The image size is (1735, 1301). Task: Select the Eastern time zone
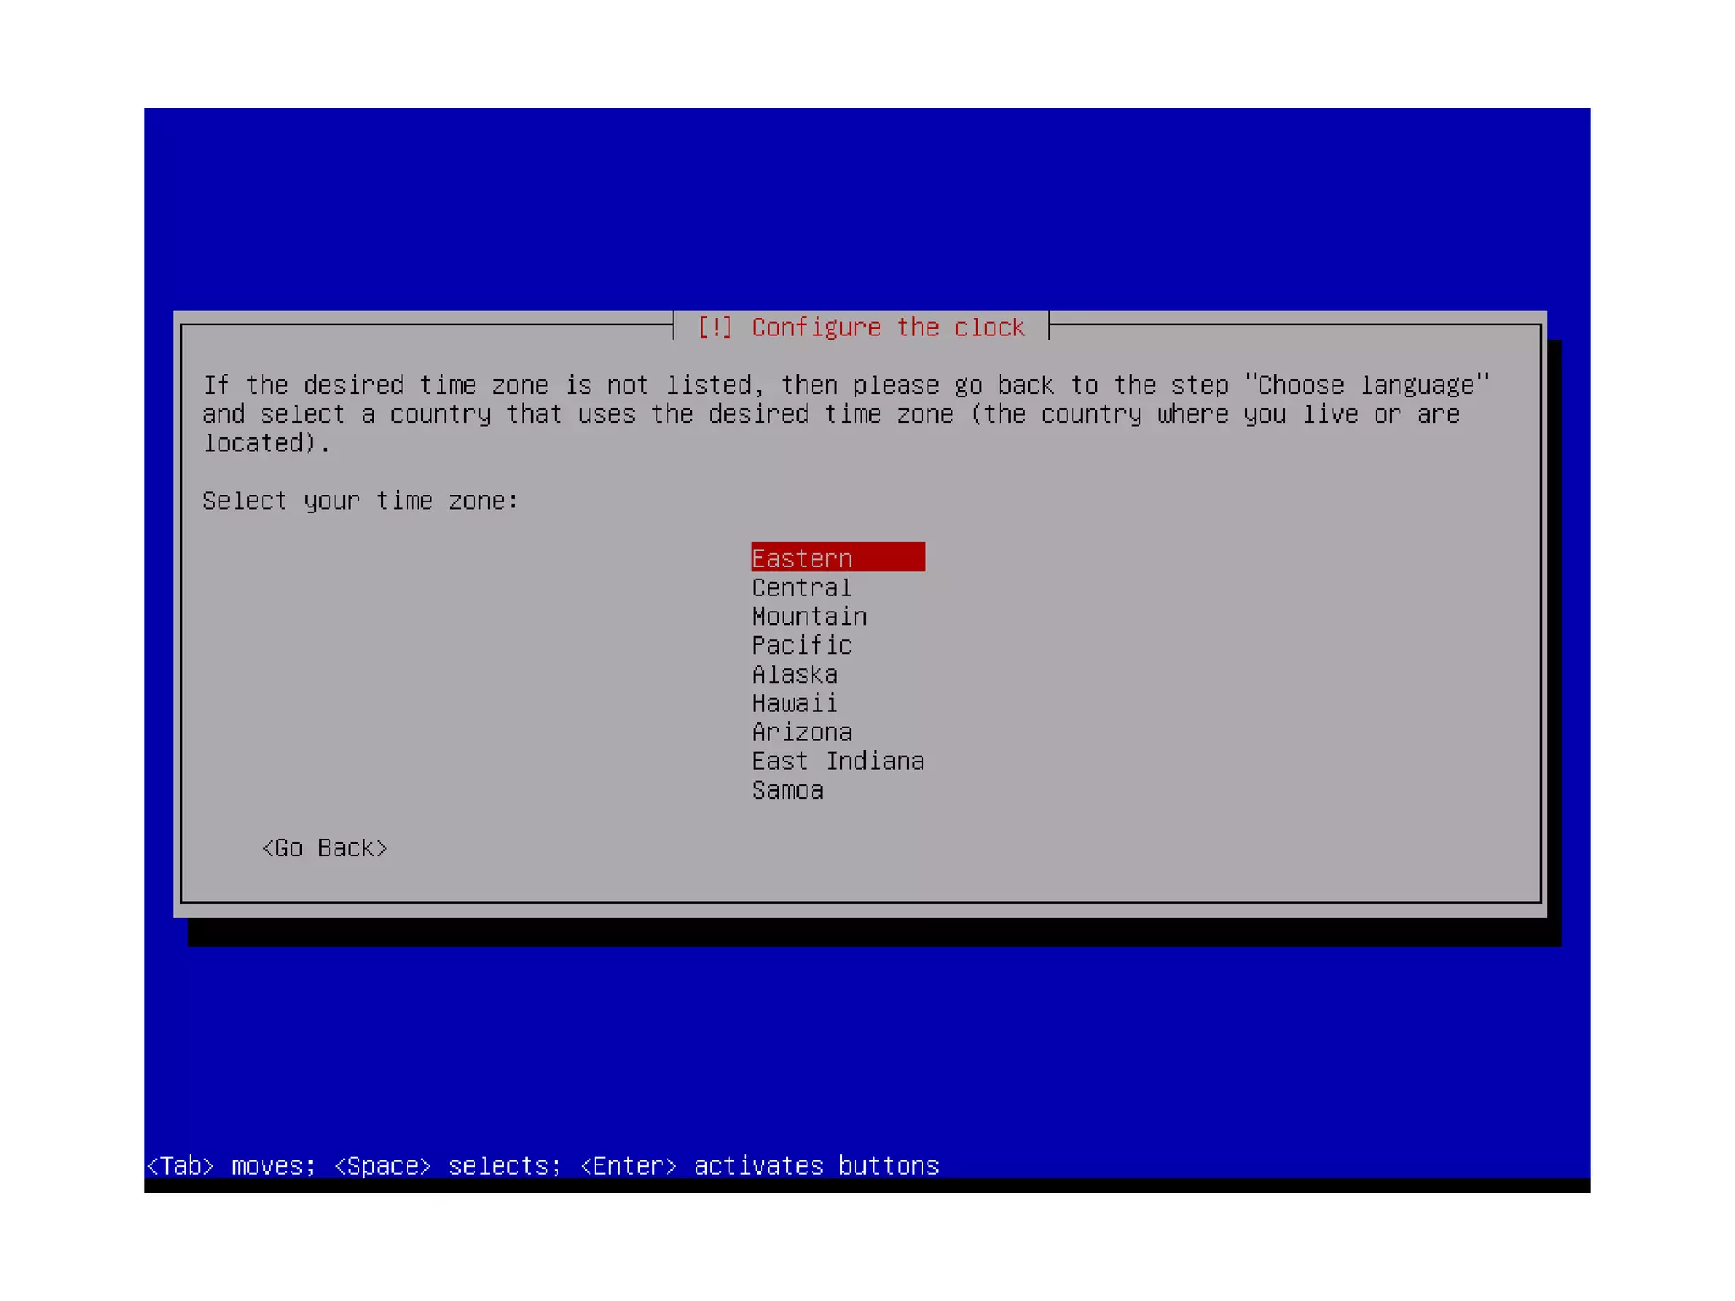[801, 558]
